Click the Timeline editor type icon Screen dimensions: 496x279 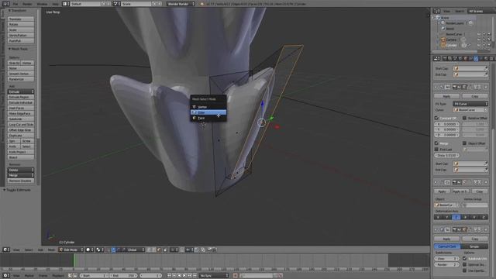(x=5, y=276)
